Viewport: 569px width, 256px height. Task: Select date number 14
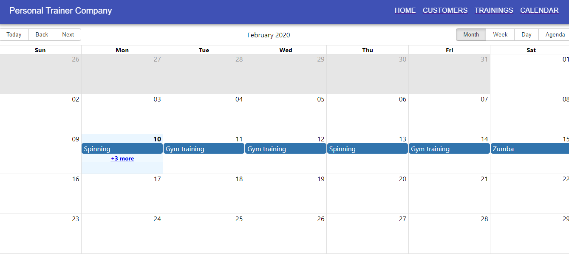[x=484, y=139]
